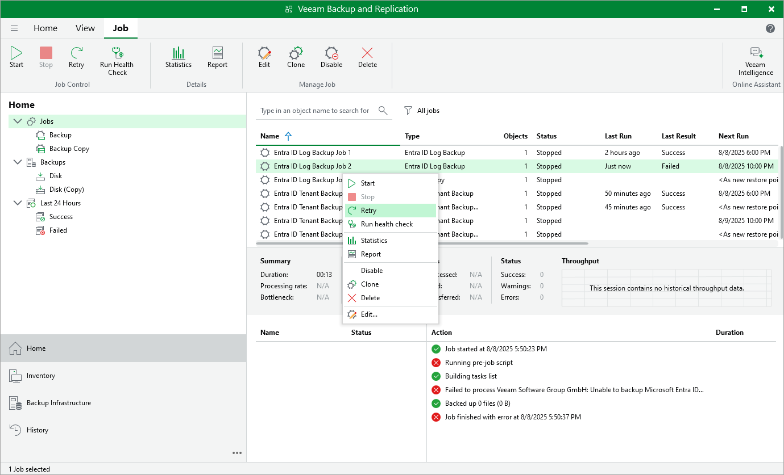Click 'Failed to process Veeam Software Group' entry
The height and width of the screenshot is (475, 784).
574,390
